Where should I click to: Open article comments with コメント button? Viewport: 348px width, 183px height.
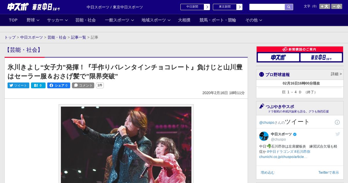83,85
